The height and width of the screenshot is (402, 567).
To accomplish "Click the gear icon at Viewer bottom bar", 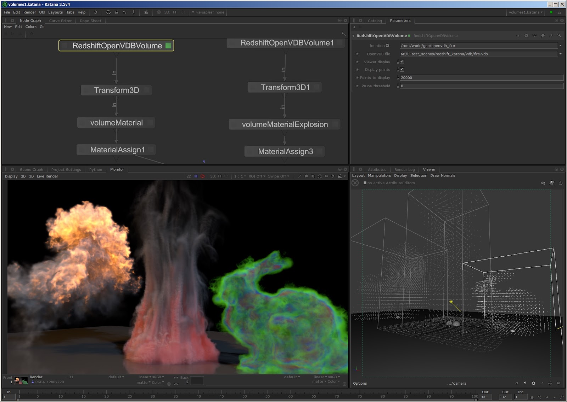I will pos(533,383).
